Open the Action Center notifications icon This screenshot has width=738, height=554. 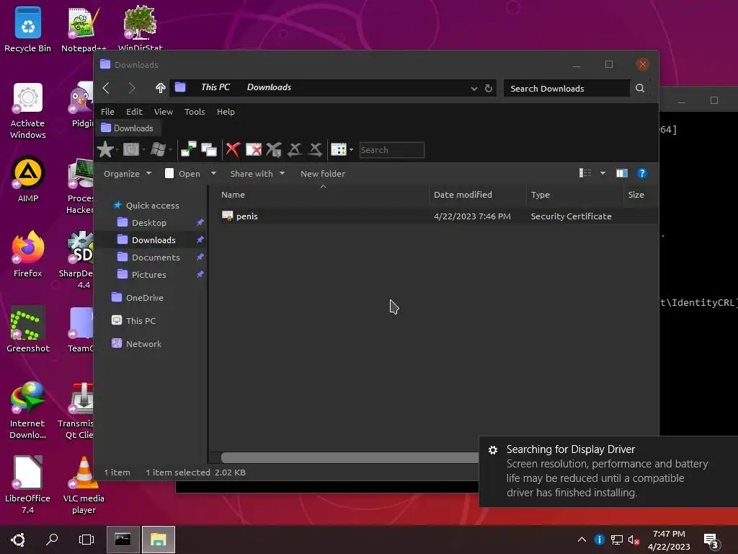(x=711, y=540)
